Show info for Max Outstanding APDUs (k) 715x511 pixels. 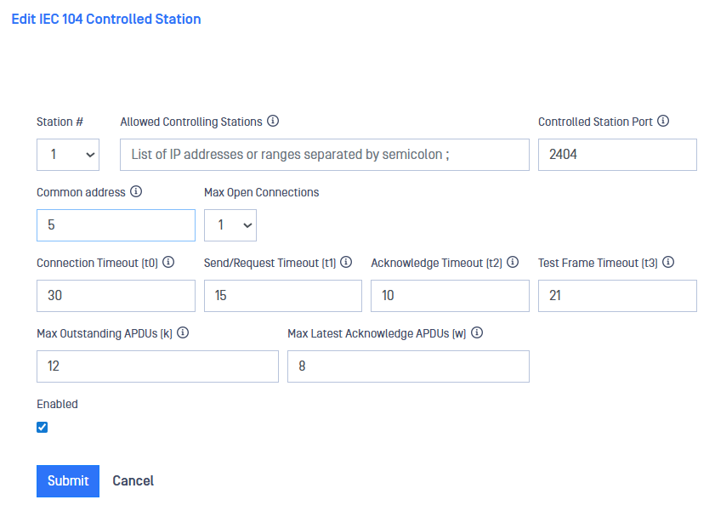pyautogui.click(x=183, y=333)
